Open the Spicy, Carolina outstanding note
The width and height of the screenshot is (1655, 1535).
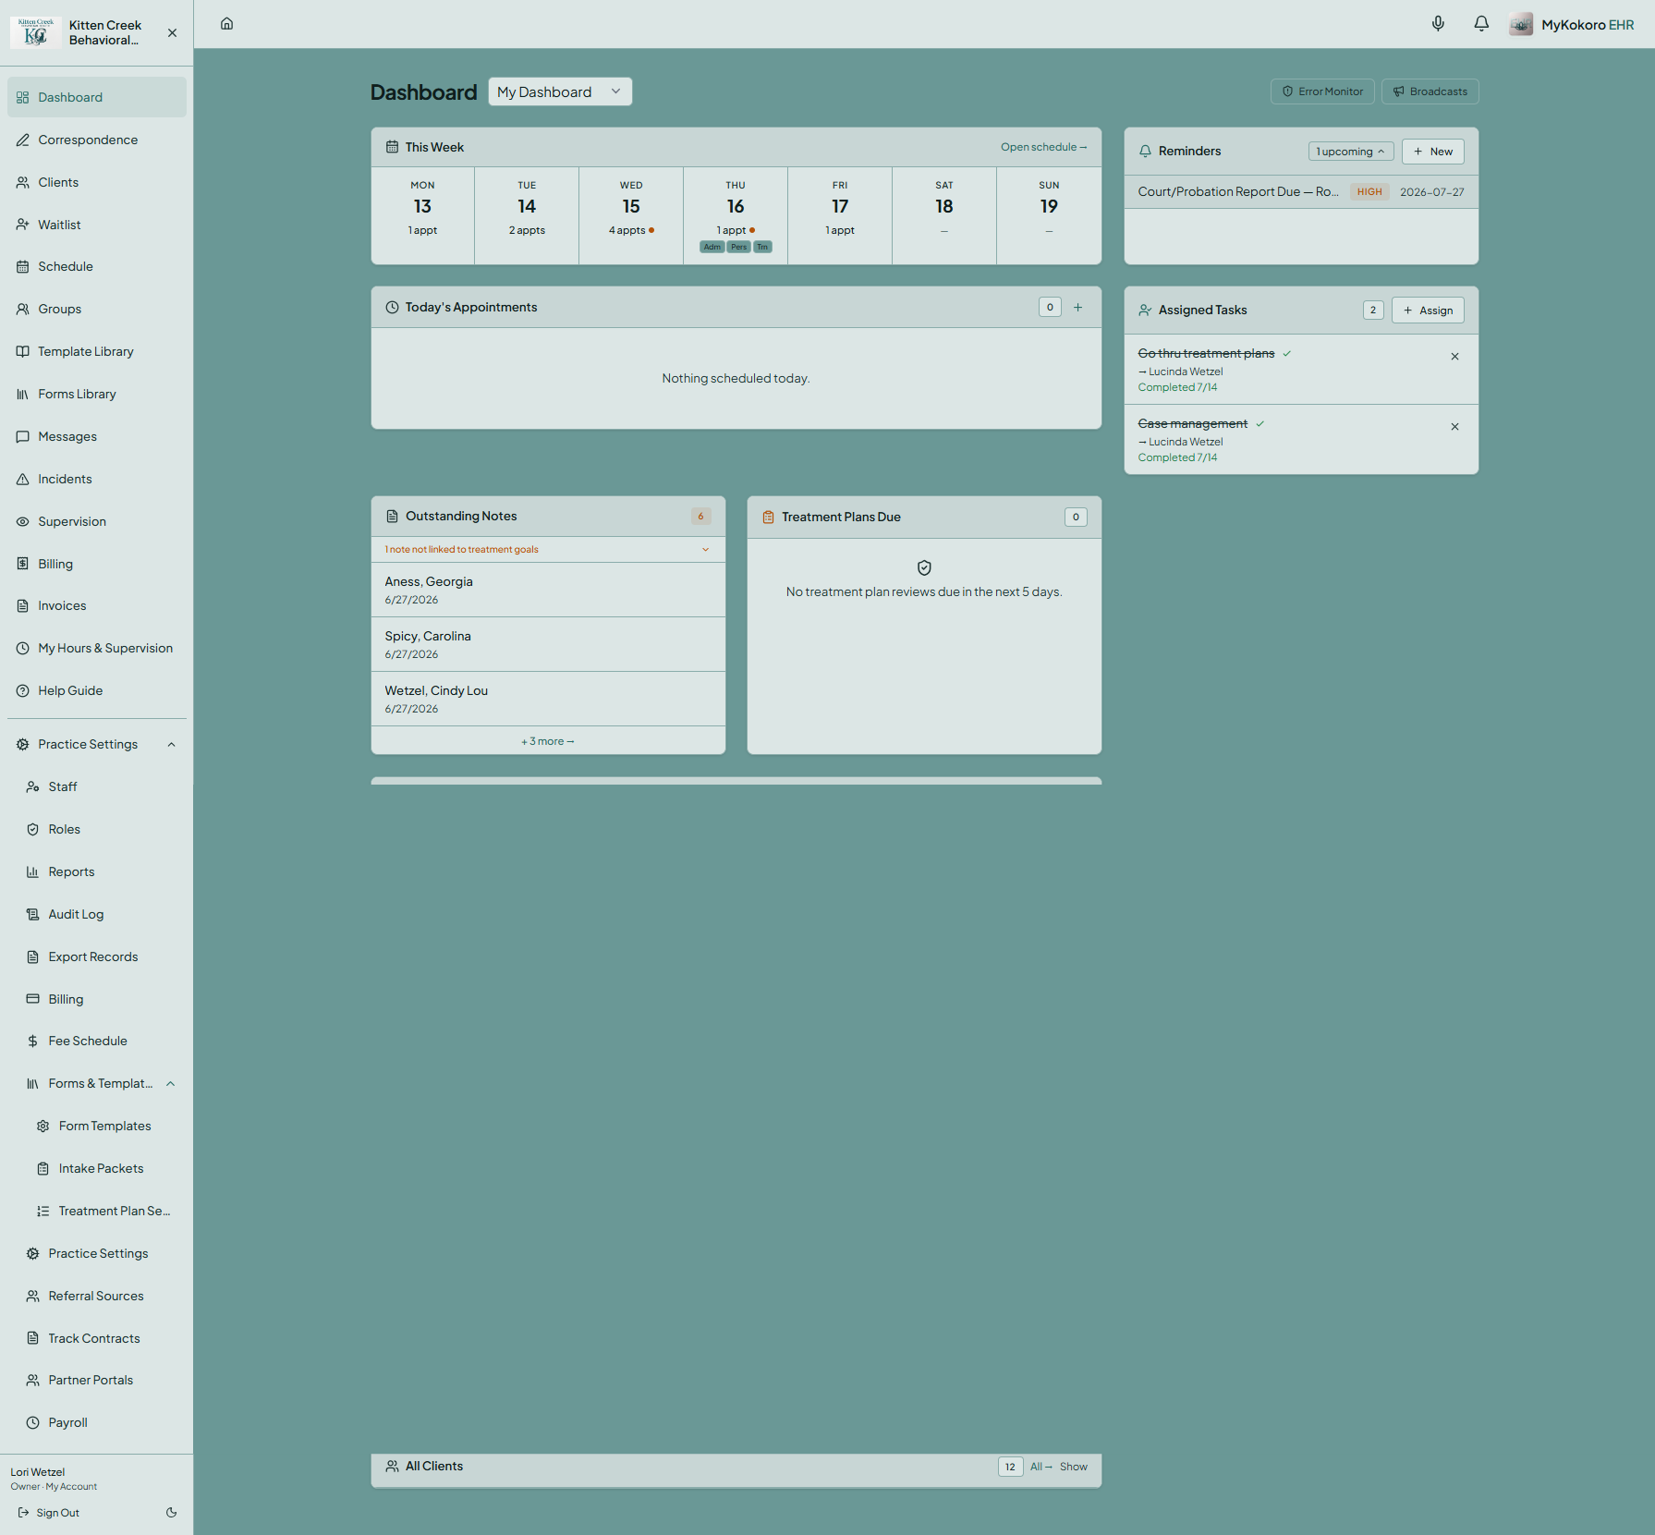pyautogui.click(x=548, y=644)
